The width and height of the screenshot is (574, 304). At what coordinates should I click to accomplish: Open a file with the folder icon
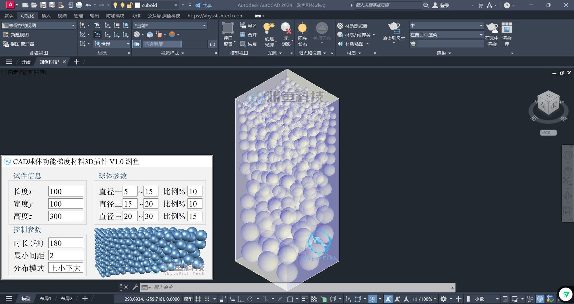34,5
